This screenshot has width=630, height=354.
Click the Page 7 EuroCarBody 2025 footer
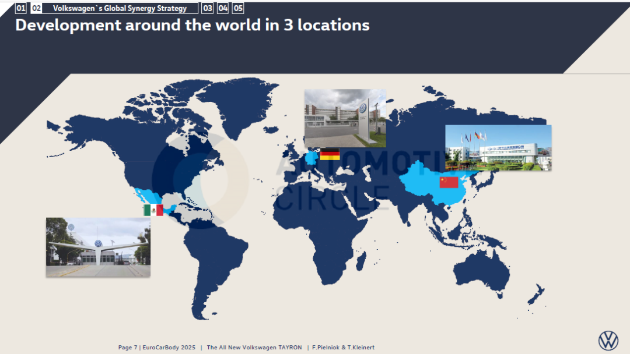pos(156,348)
